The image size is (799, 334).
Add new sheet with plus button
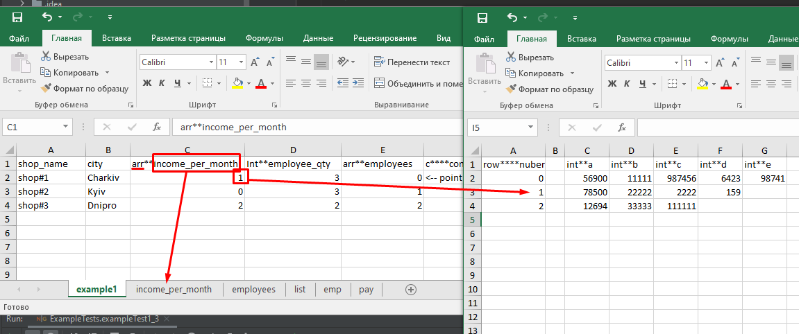tap(411, 290)
